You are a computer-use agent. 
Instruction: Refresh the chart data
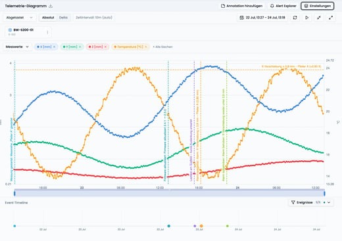click(x=295, y=18)
